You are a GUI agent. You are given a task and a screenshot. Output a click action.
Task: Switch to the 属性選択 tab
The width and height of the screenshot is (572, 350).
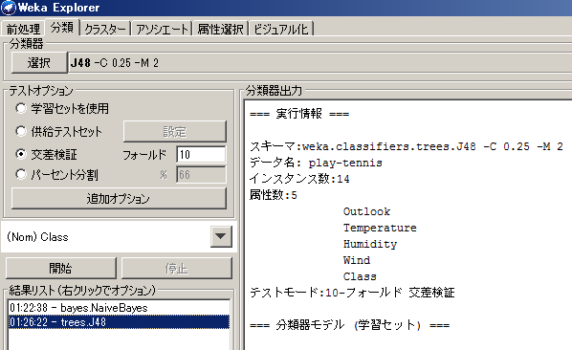click(x=221, y=29)
